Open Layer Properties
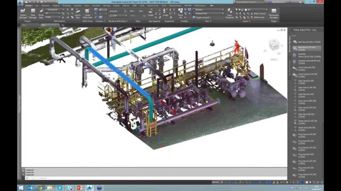Screen dimensions: 341x191 pos(230,13)
